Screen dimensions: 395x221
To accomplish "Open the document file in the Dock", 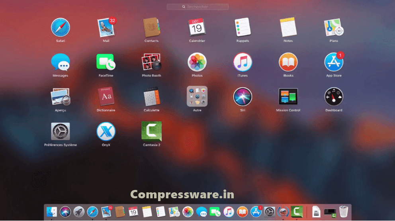I will 316,212.
